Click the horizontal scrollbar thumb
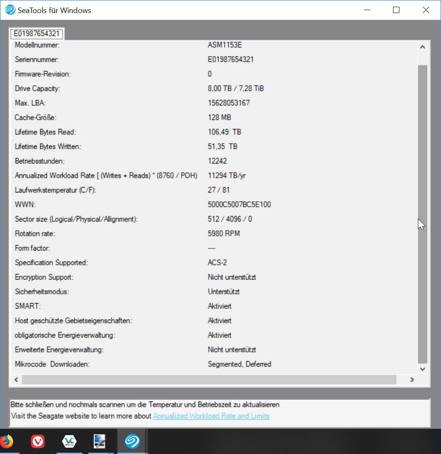Image resolution: width=441 pixels, height=454 pixels. 209,380
